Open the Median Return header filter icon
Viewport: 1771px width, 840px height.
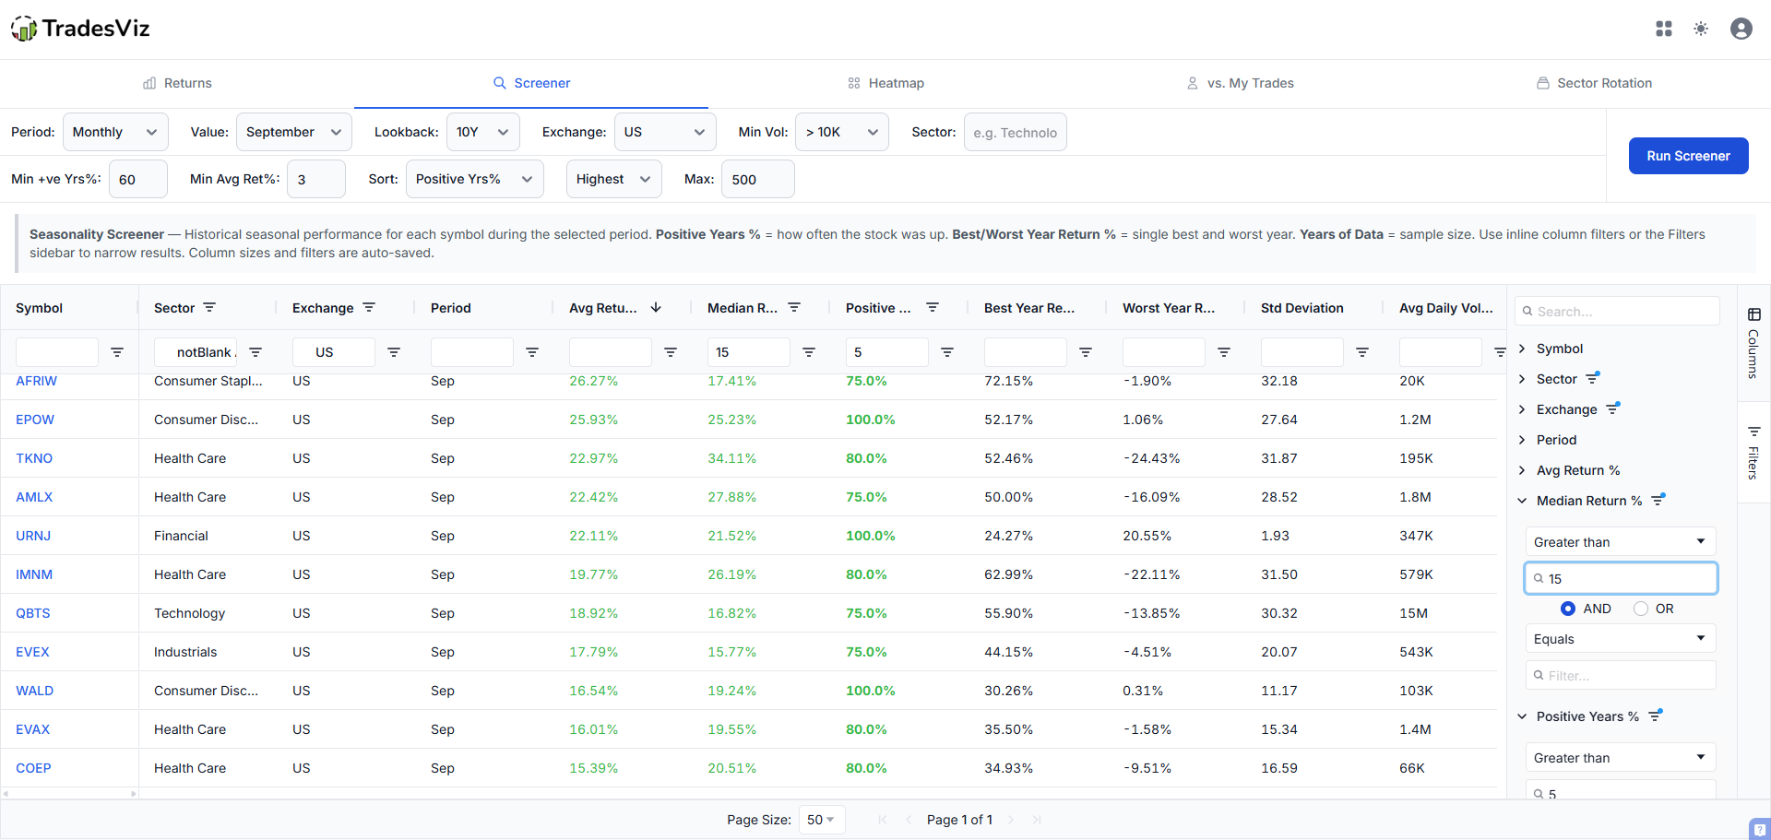(794, 307)
